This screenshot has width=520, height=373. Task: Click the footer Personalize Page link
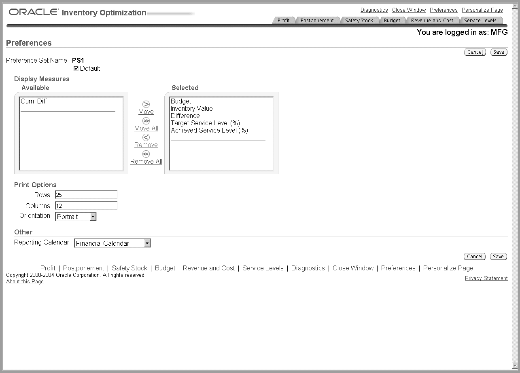448,268
